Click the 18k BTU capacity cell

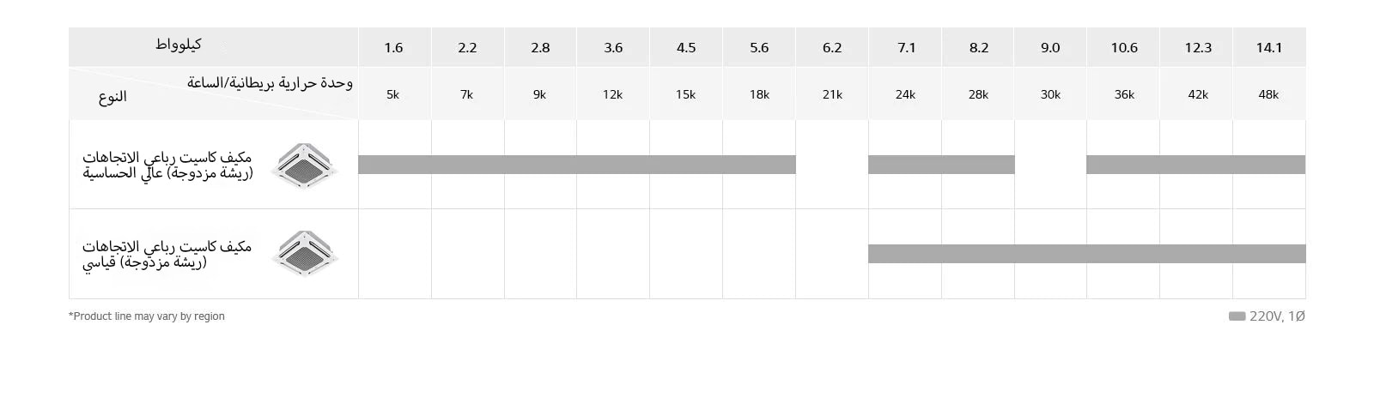tap(758, 94)
